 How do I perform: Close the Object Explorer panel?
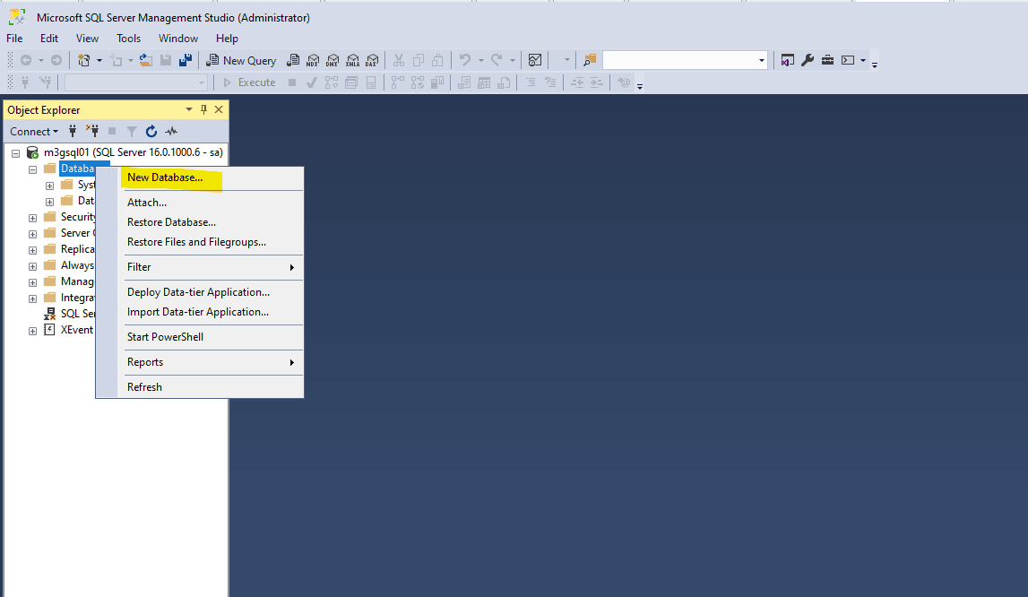[219, 109]
